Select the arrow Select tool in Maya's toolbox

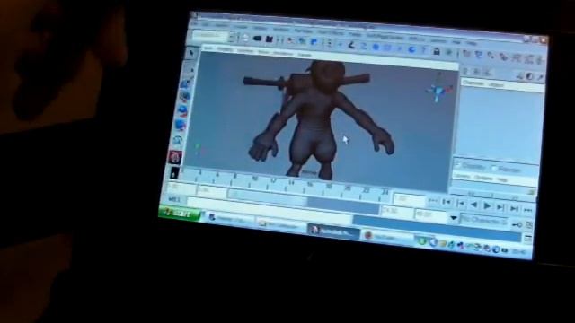click(191, 54)
